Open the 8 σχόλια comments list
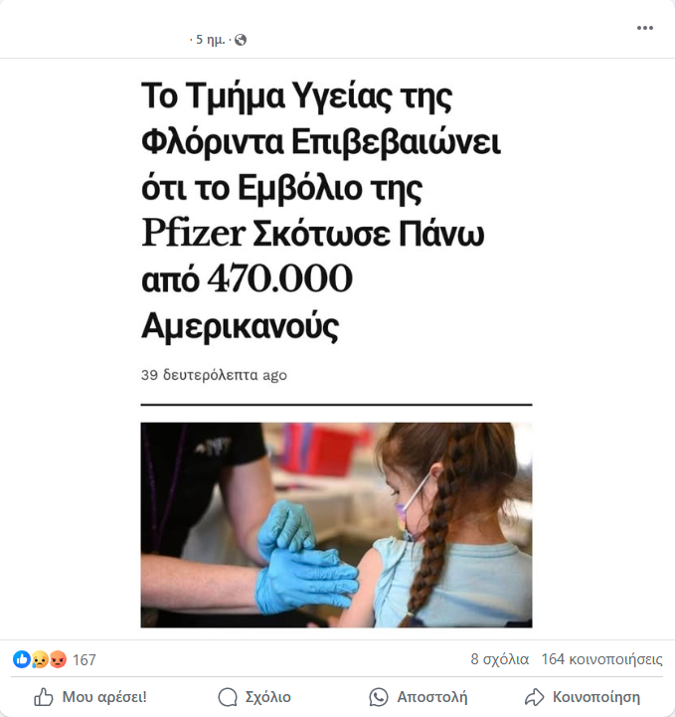Image resolution: width=675 pixels, height=717 pixels. 499,659
